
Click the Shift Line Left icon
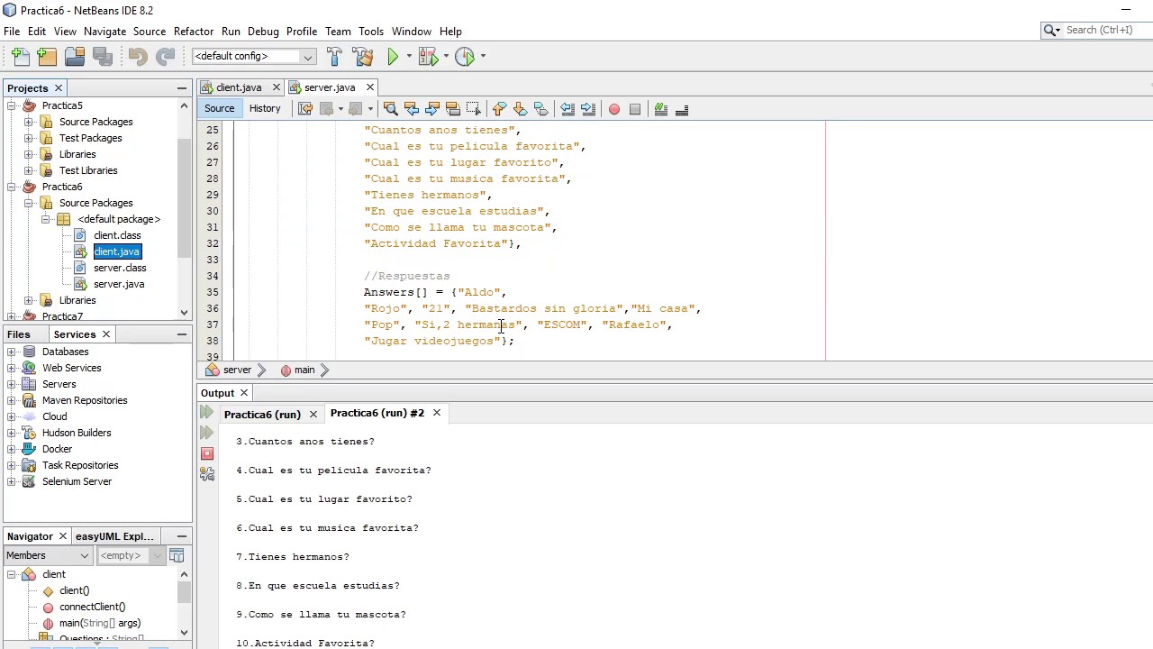(x=567, y=109)
